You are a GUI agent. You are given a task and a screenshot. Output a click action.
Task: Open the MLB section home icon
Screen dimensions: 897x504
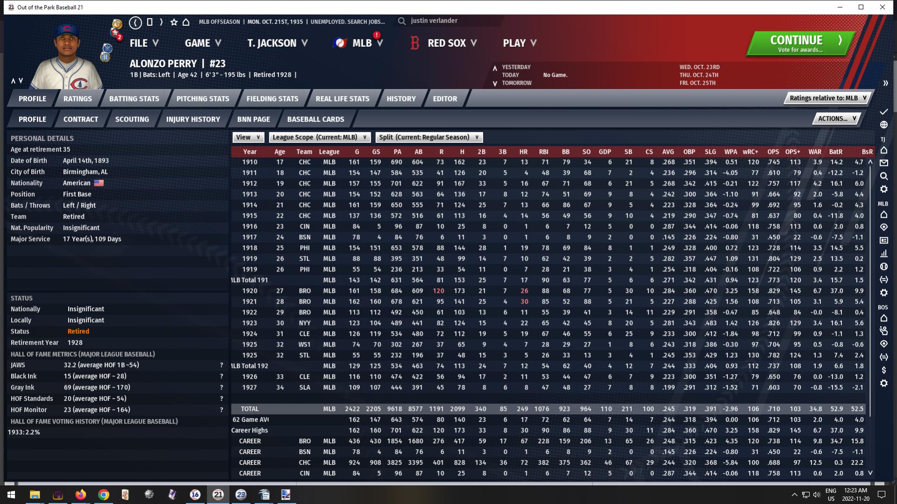883,214
